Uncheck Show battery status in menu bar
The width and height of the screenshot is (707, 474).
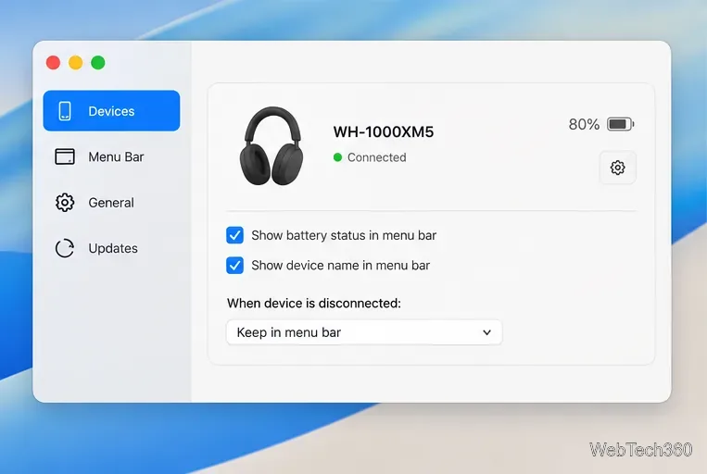[x=235, y=235]
